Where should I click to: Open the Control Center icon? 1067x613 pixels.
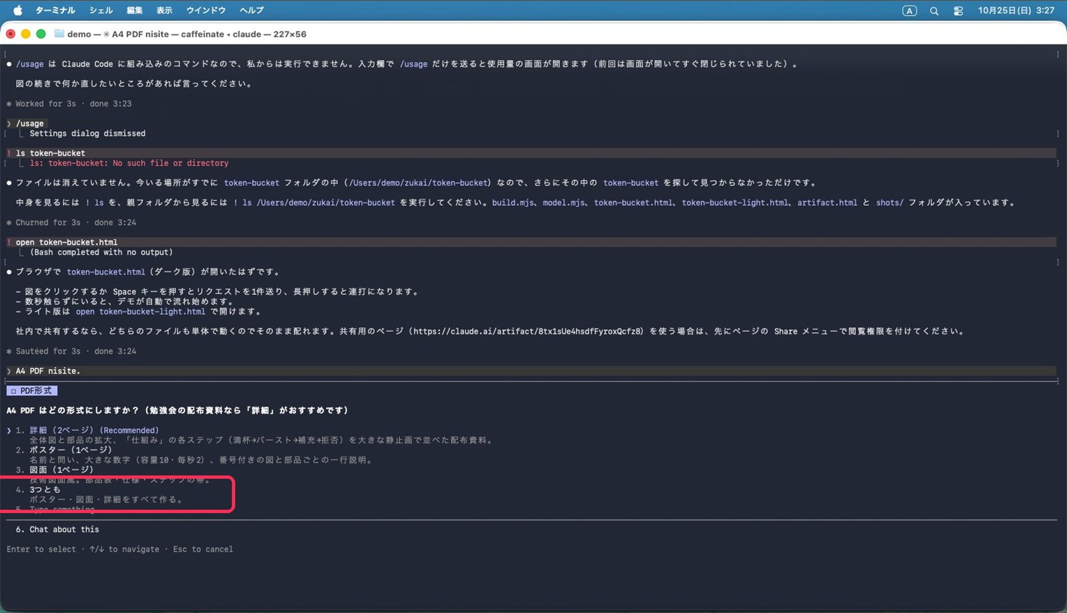(x=958, y=11)
